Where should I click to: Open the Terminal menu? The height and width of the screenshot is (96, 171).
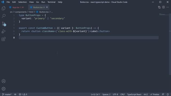tap(52, 2)
